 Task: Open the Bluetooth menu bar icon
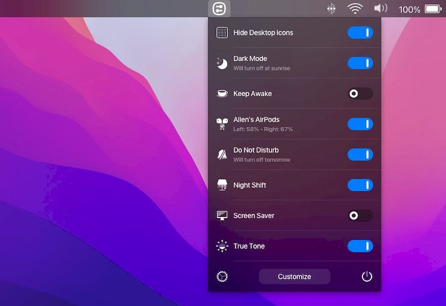point(331,9)
